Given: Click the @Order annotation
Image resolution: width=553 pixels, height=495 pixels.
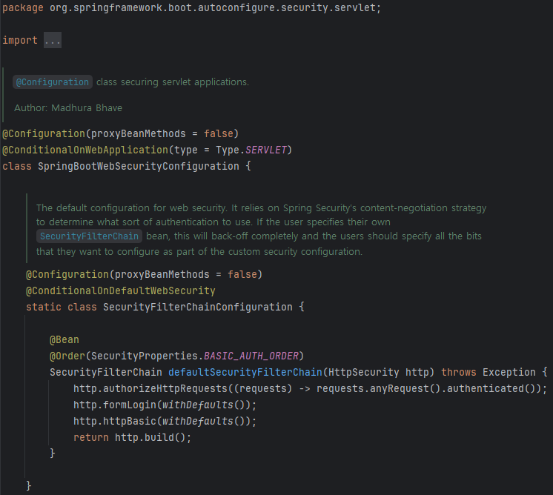Looking at the screenshot, I should pos(67,356).
